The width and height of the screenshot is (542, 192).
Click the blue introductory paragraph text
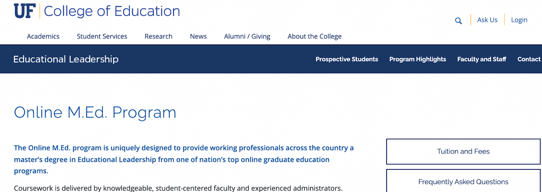coord(184,160)
